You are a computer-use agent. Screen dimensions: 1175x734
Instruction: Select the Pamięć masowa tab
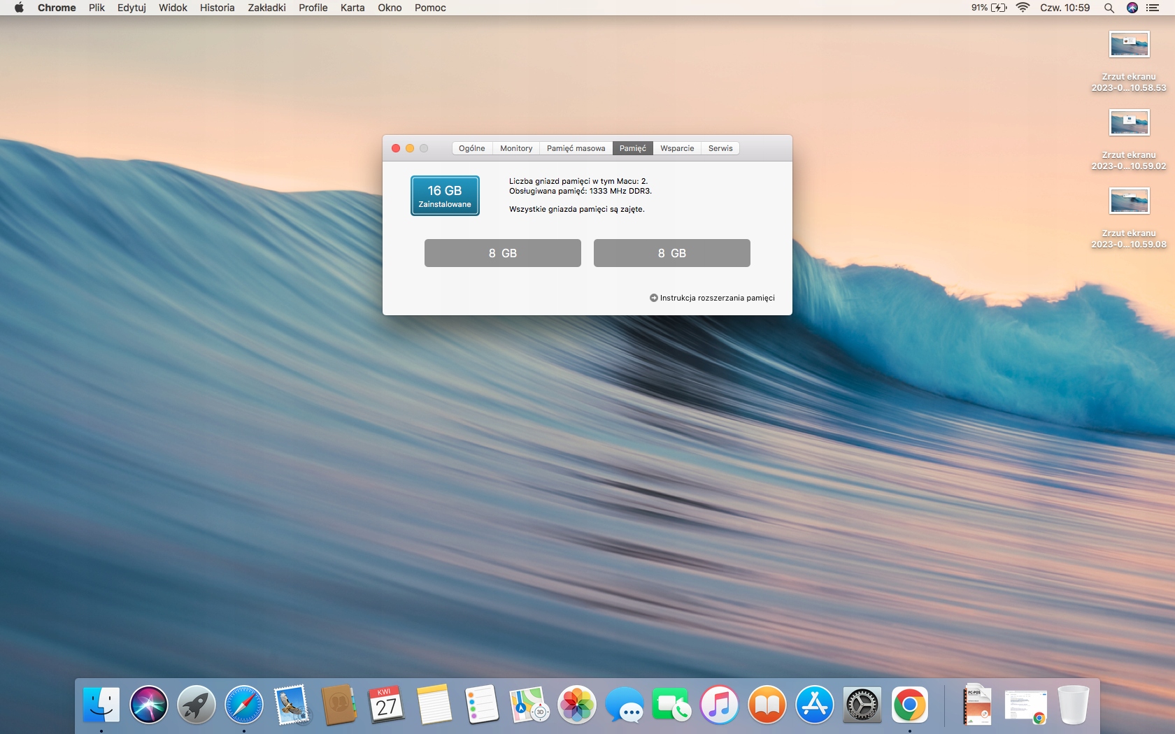(576, 148)
